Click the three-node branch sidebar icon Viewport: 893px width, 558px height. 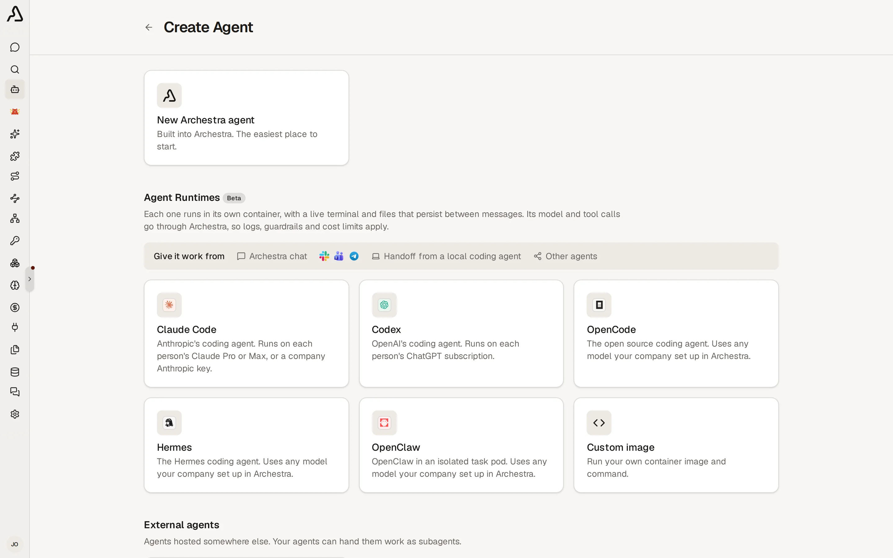15,198
